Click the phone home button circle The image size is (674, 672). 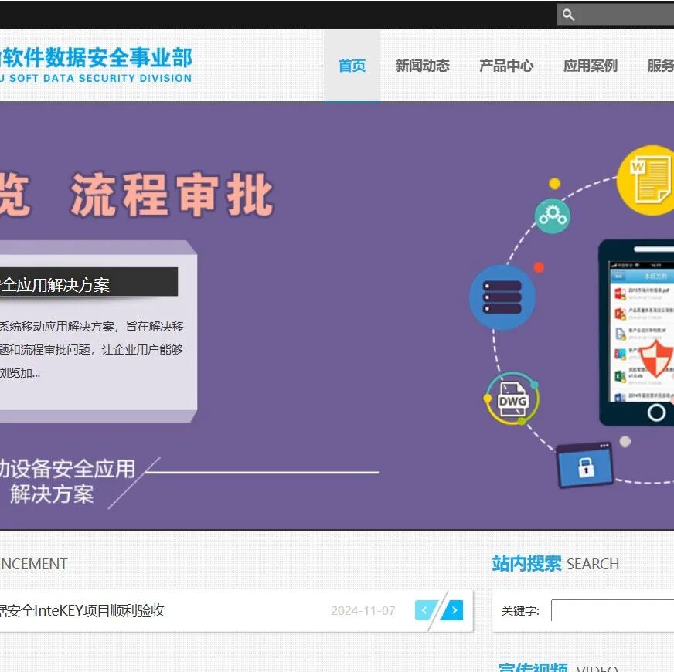(656, 412)
